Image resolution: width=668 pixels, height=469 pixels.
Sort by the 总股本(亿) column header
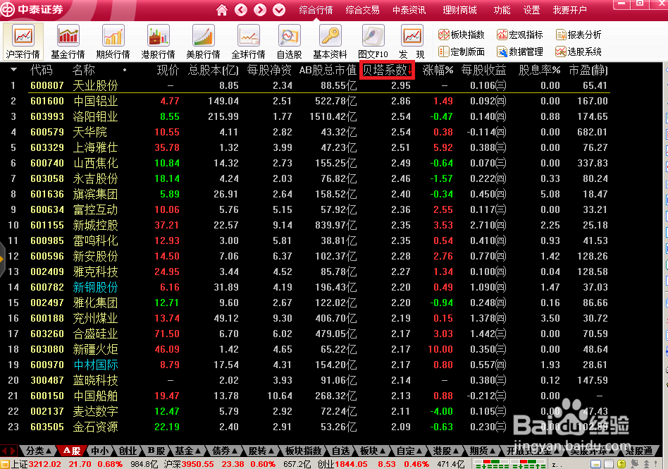tap(214, 70)
